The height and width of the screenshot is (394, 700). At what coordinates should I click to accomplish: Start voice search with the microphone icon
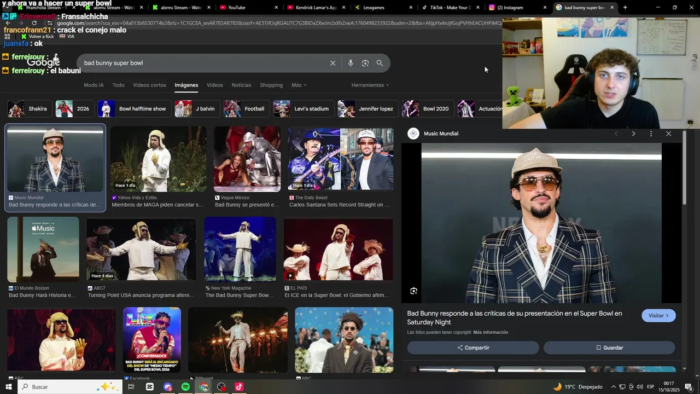(x=351, y=63)
